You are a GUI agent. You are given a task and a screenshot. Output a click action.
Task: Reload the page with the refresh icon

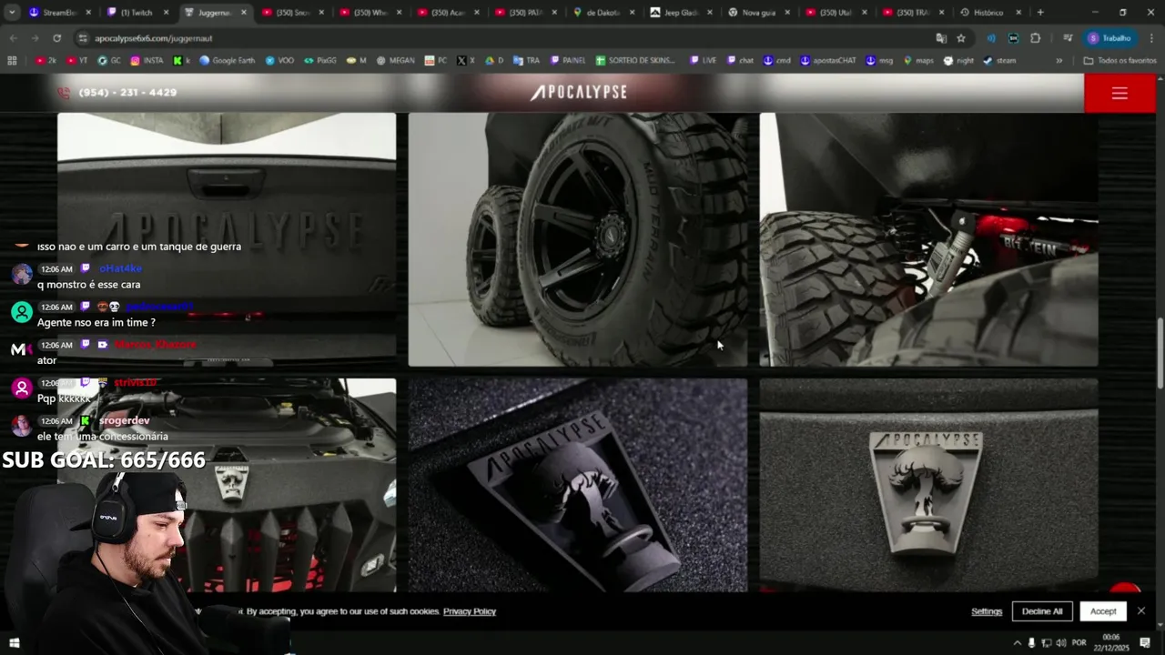point(56,38)
